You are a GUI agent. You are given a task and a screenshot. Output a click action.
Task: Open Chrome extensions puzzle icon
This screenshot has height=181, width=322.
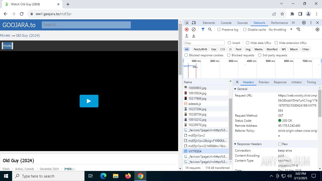click(292, 14)
